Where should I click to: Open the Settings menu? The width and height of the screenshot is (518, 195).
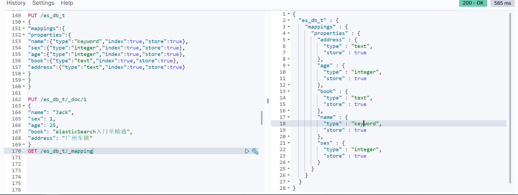point(43,3)
